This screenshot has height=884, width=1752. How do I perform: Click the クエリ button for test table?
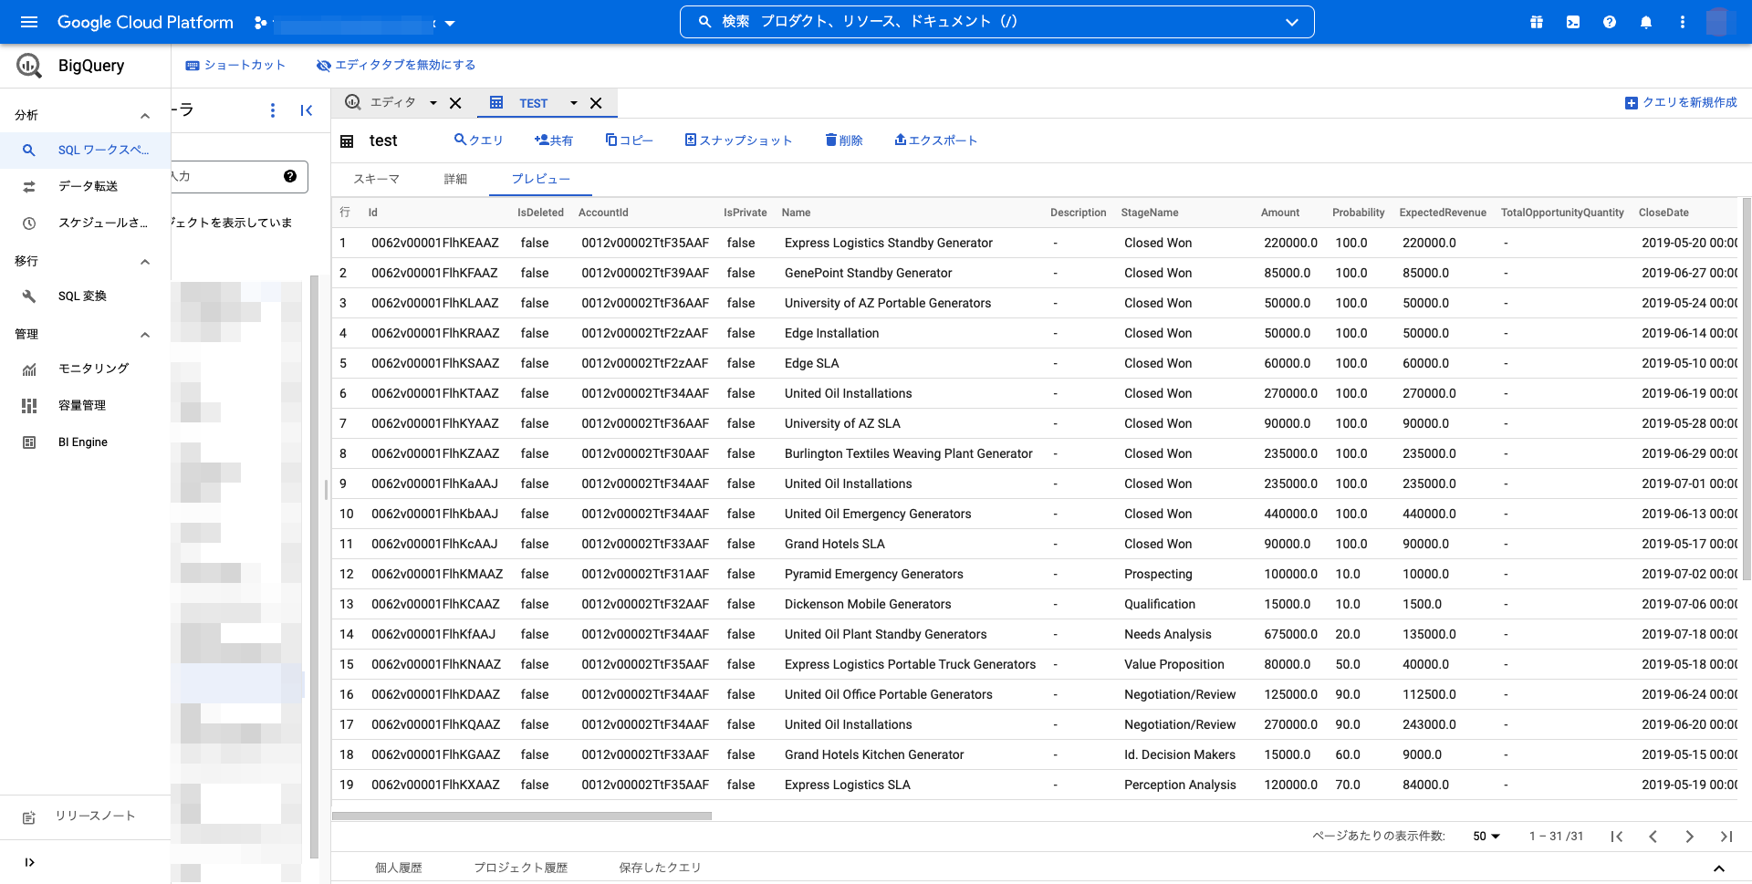479,140
